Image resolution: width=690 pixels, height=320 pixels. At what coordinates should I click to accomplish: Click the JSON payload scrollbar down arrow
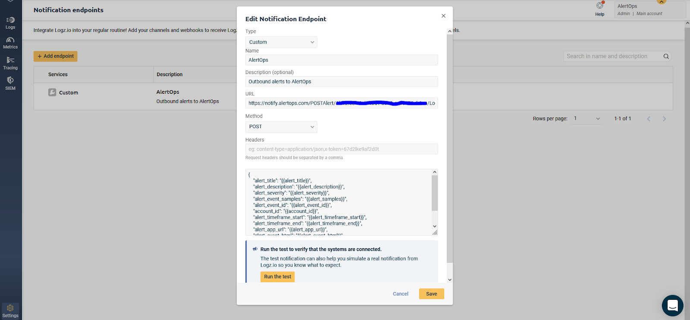[435, 226]
